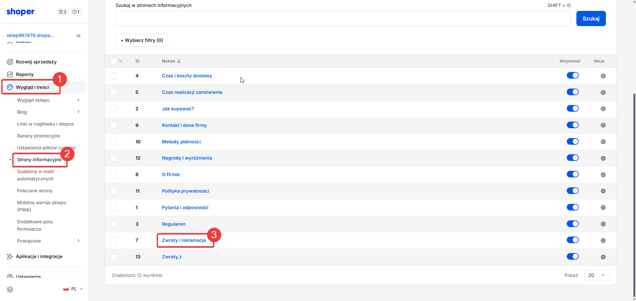Viewport: 636px width, 301px height.
Task: Open gear actions for Zwroty i reklamacje
Action: (x=603, y=241)
